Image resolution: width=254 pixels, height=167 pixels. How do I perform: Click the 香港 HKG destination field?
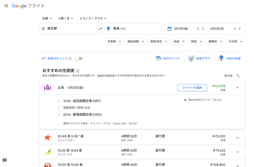coord(131,29)
